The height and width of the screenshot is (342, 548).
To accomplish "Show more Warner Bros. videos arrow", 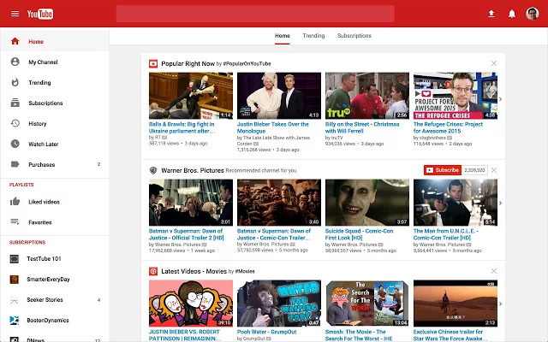I will point(500,203).
